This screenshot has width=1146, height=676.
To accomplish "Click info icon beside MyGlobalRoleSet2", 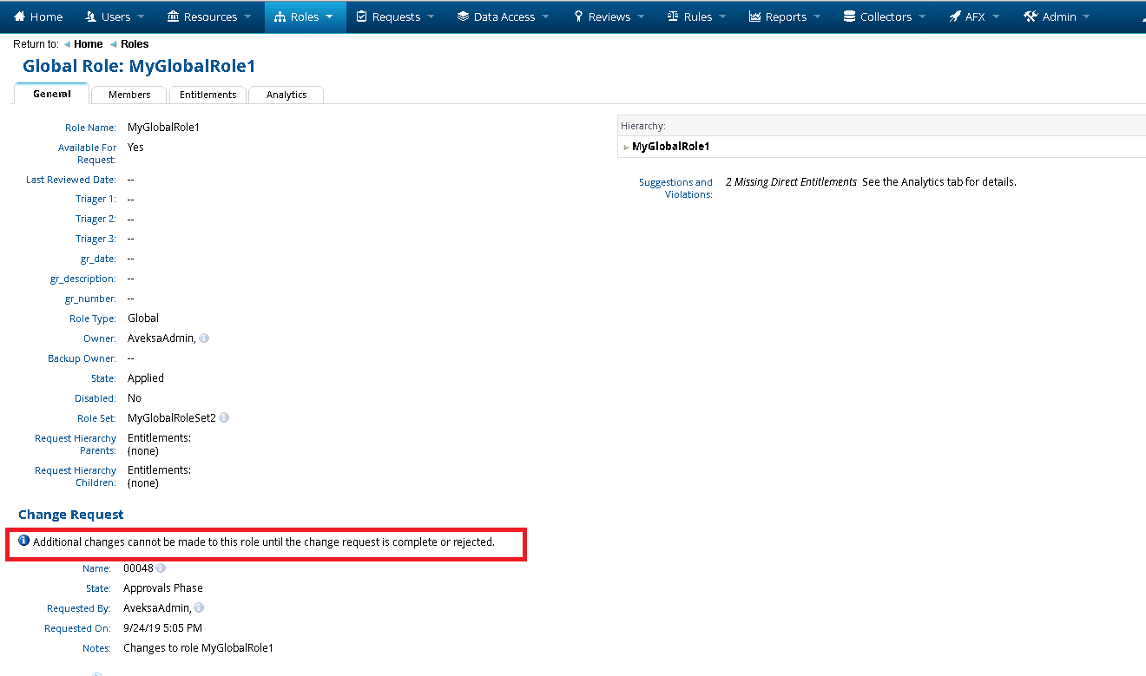I will pyautogui.click(x=224, y=417).
